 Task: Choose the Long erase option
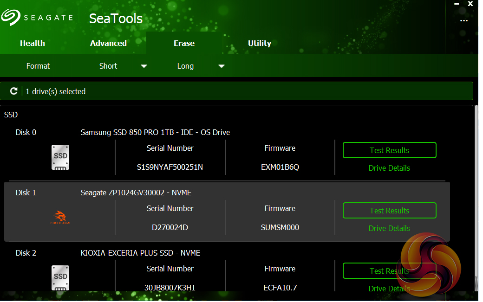[185, 66]
